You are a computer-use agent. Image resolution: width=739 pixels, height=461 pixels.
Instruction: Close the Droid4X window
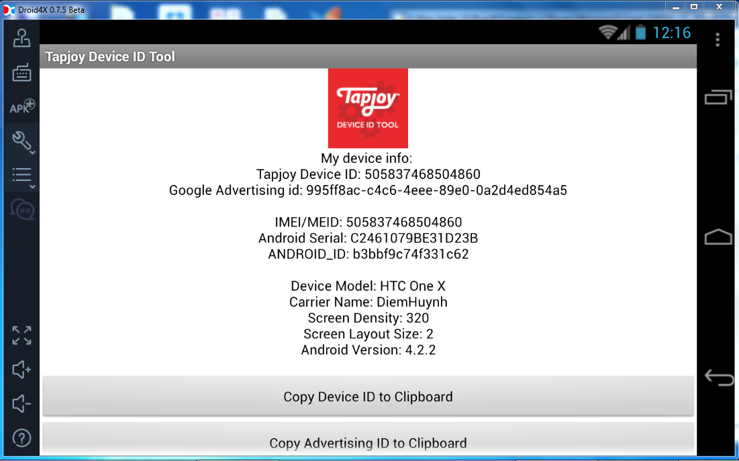720,7
